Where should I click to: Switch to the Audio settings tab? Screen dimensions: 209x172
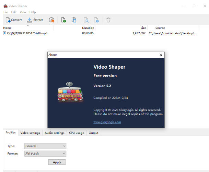(55, 133)
